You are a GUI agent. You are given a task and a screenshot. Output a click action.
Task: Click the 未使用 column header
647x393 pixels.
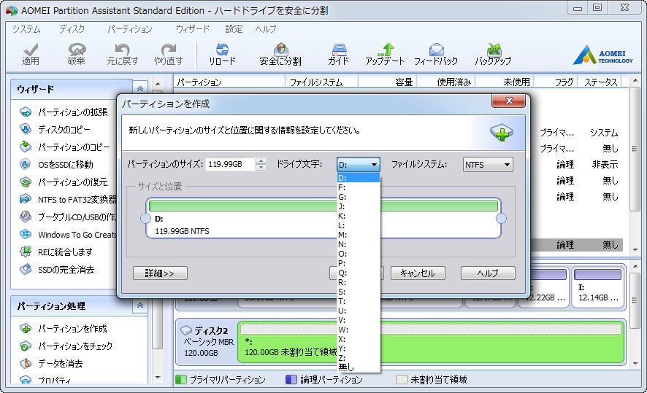[x=505, y=82]
